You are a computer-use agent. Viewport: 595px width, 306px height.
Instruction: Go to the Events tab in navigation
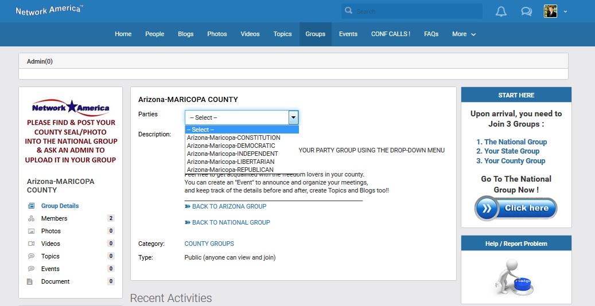click(348, 34)
